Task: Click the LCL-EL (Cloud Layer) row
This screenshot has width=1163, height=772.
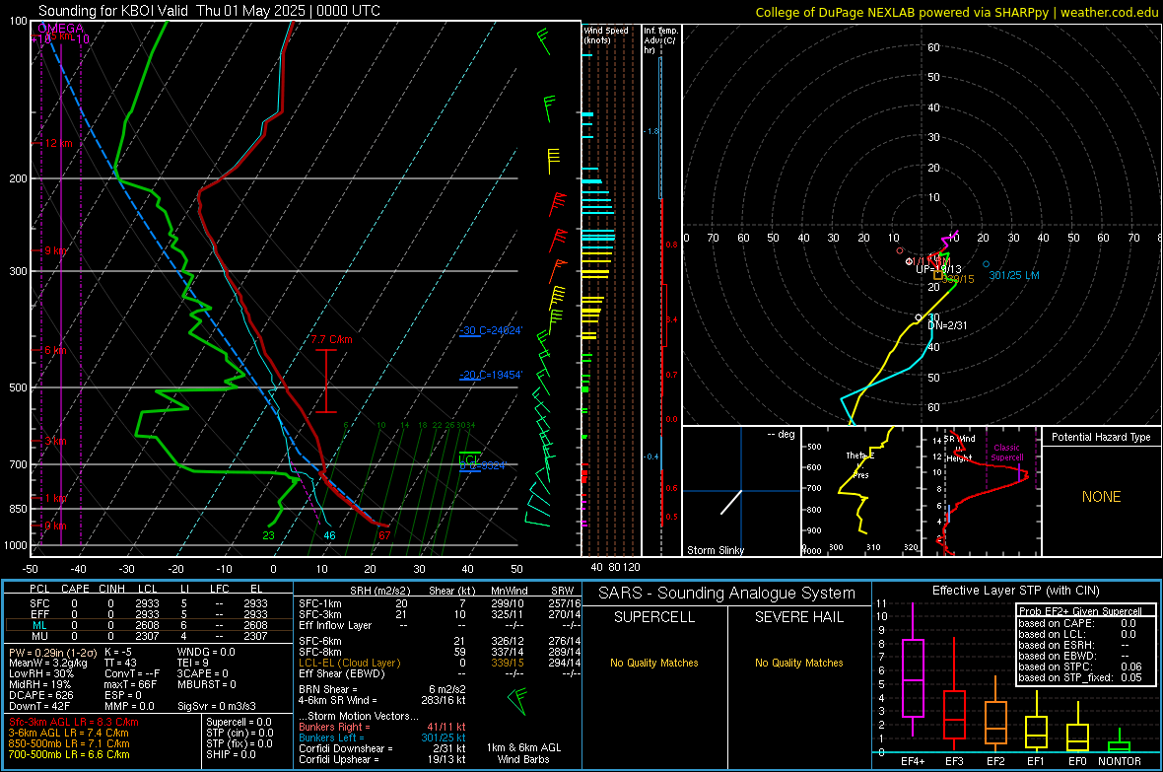Action: tap(440, 663)
